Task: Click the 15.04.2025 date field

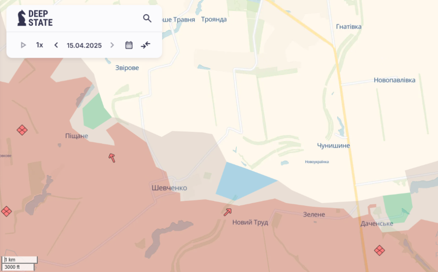Action: 84,45
